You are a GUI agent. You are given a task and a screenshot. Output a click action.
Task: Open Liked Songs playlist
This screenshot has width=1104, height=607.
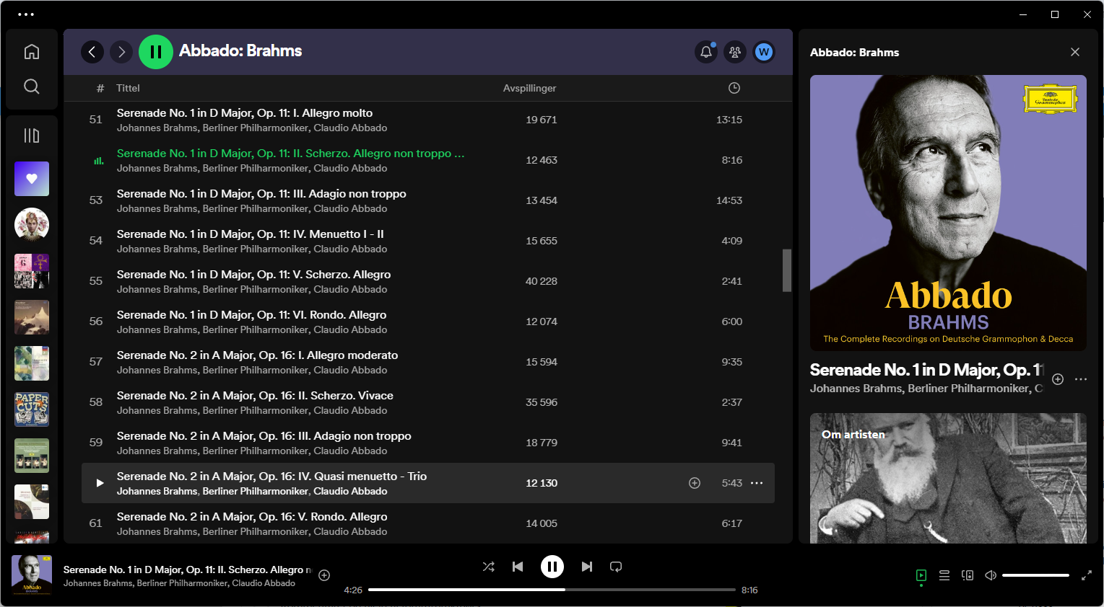(32, 179)
